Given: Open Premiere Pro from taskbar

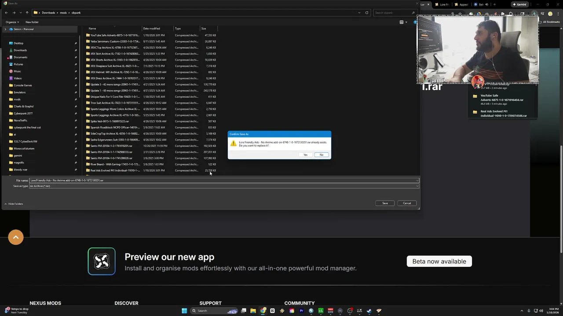Looking at the screenshot, I should click(301, 311).
